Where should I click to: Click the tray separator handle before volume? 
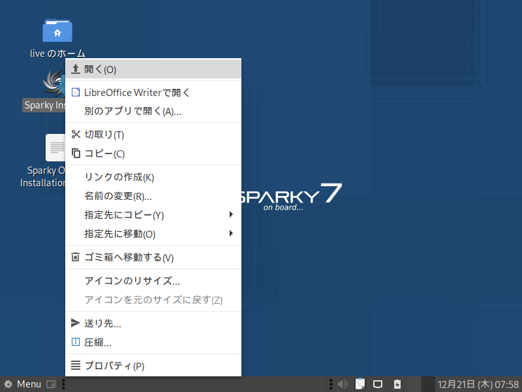(x=331, y=384)
